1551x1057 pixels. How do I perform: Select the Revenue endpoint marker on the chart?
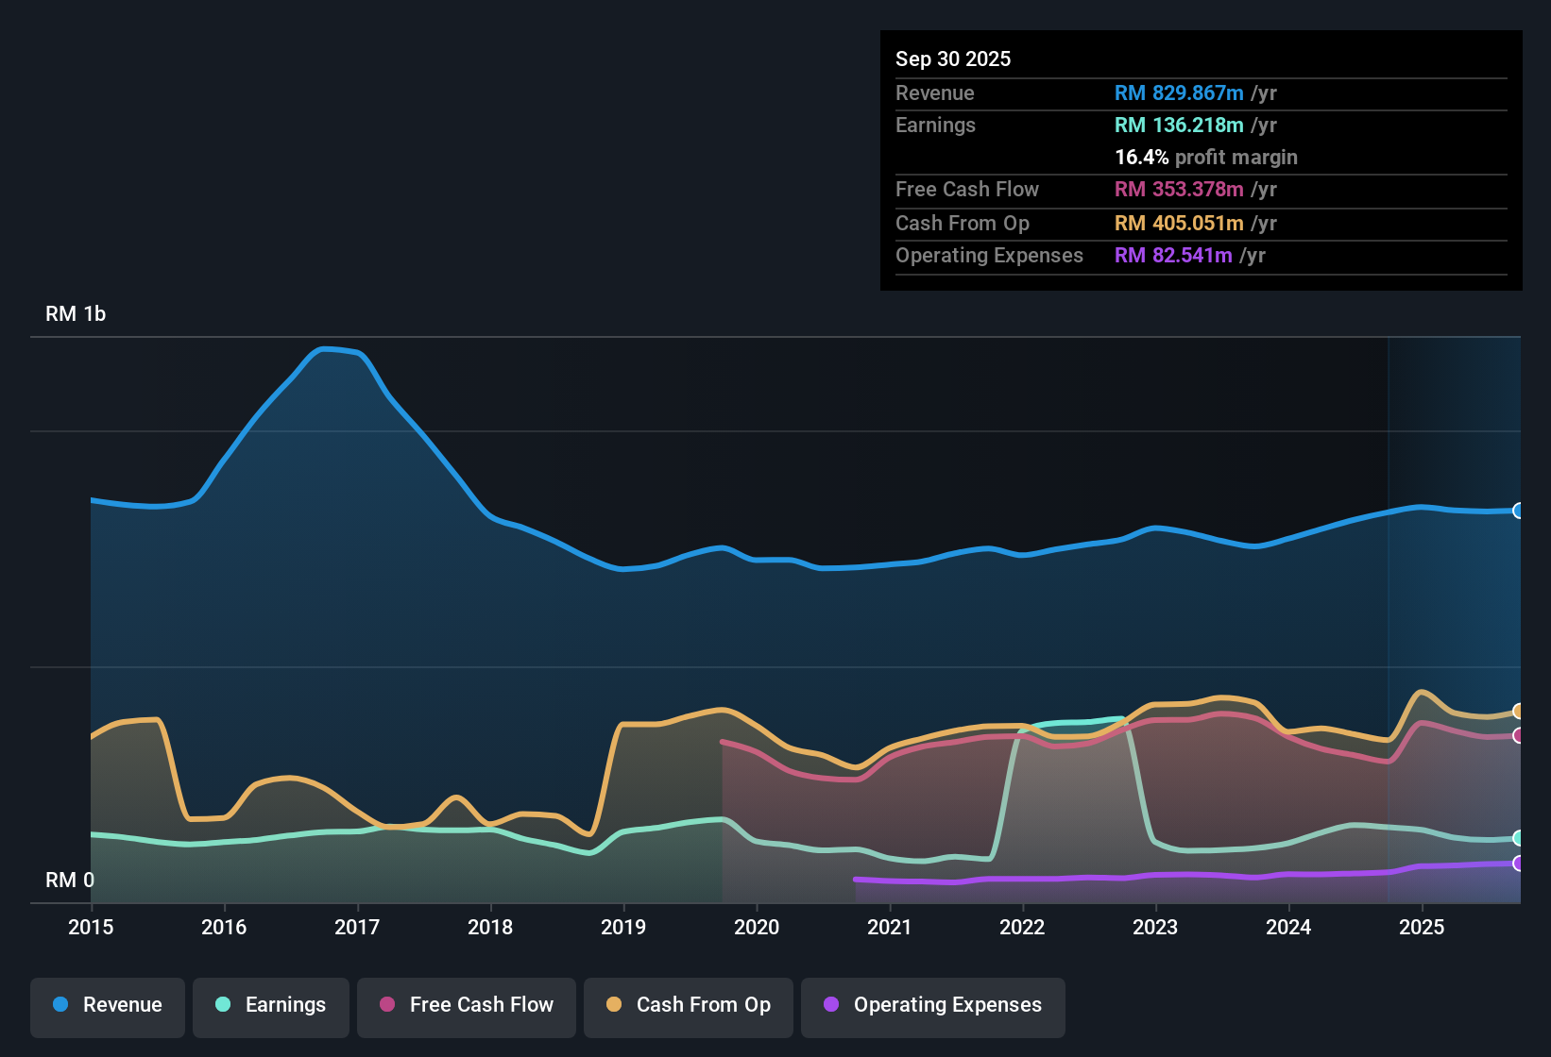tap(1519, 512)
